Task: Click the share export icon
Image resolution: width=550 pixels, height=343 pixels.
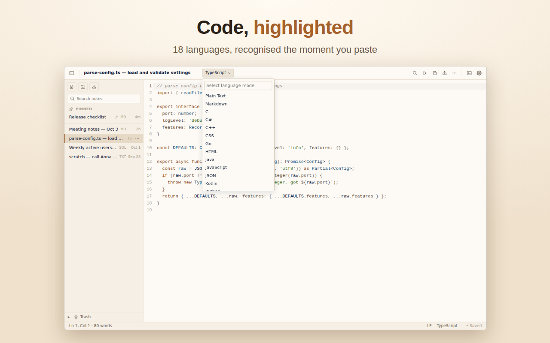Action: (444, 73)
